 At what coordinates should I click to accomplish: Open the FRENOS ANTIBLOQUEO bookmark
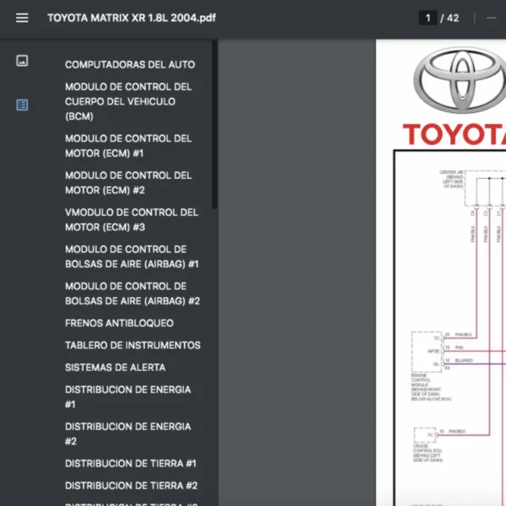[119, 323]
